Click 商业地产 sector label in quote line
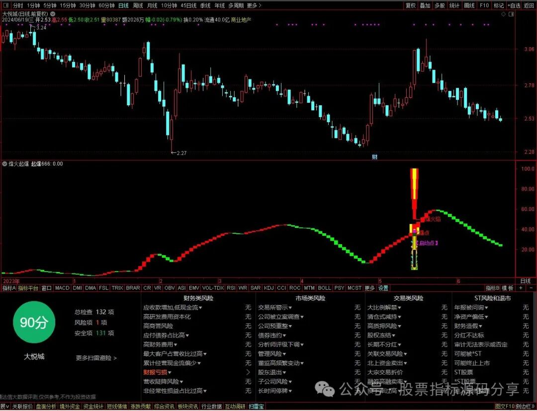 [x=241, y=20]
